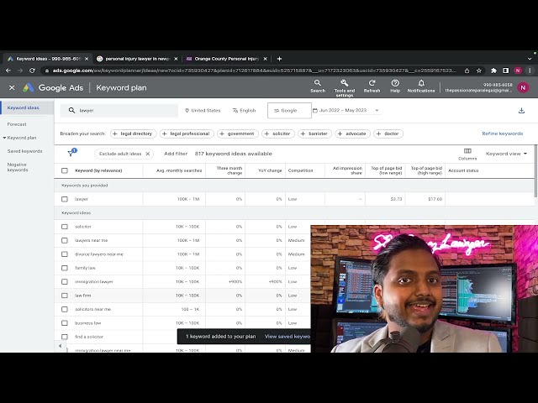Sort by Keyword (by relevance) header
This screenshot has height=403, width=538.
(x=98, y=170)
